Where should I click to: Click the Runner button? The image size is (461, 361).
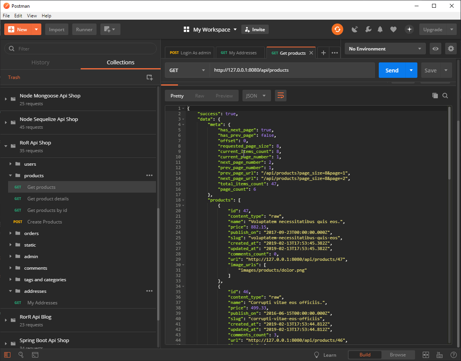pyautogui.click(x=84, y=29)
